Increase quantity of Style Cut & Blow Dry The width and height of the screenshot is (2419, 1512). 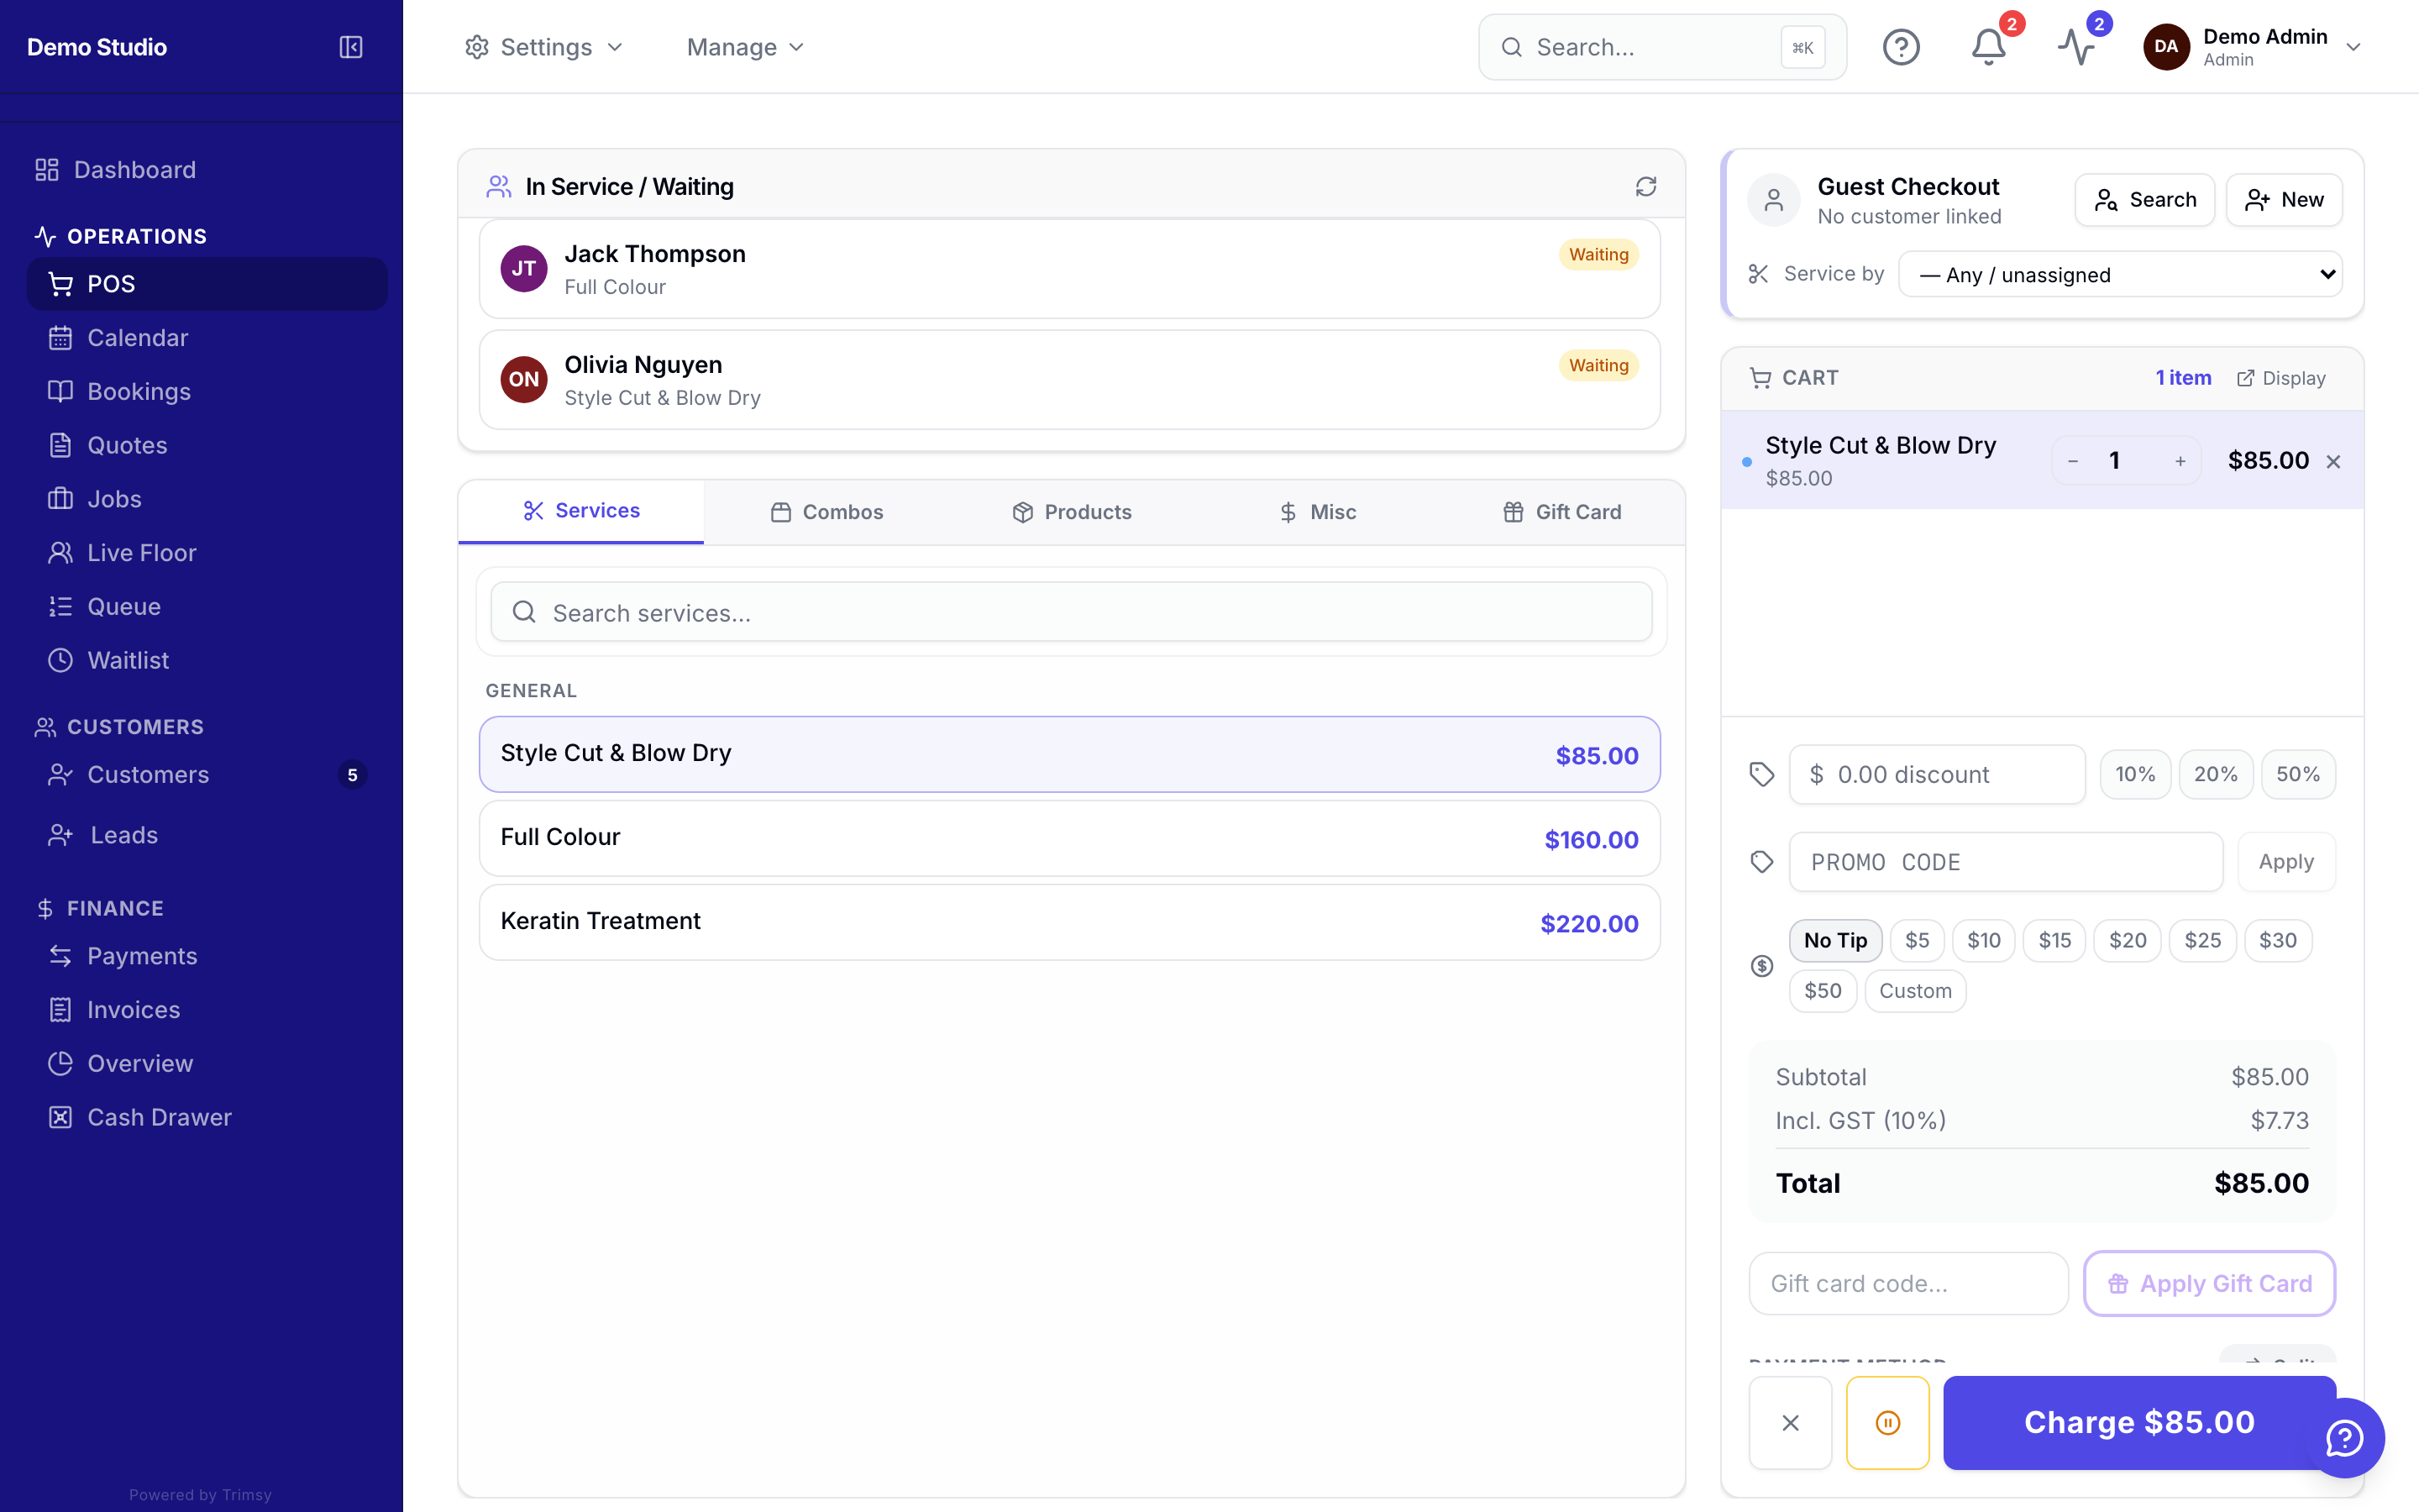[2179, 461]
